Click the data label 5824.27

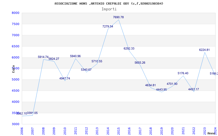pyautogui.click(x=54, y=59)
